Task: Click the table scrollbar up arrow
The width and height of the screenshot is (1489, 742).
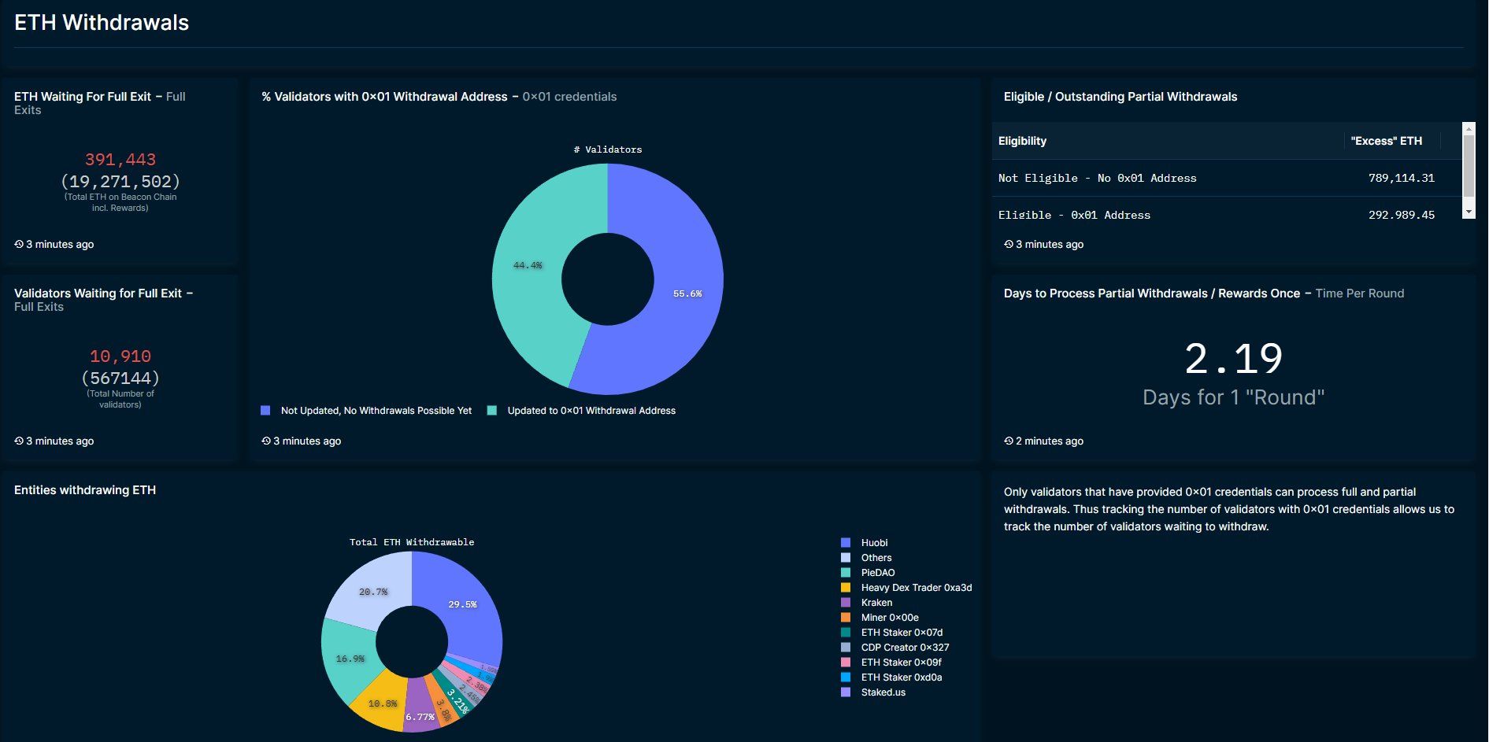Action: 1469,128
